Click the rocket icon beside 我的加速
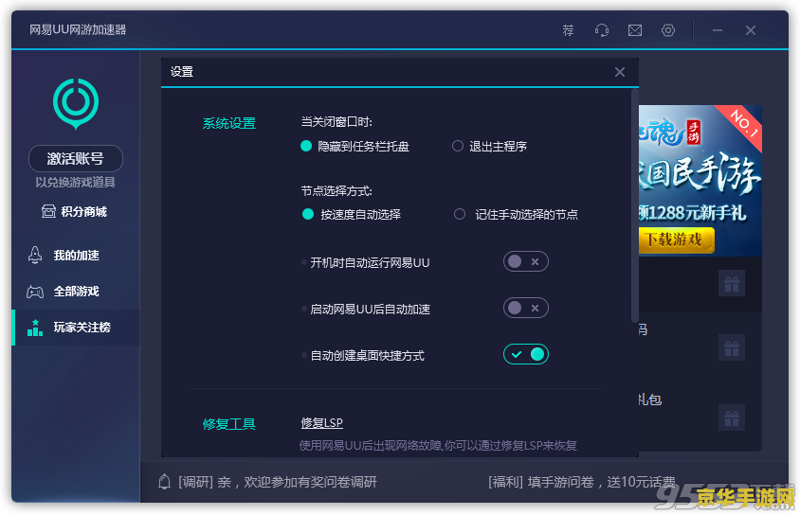Viewport: 800px width, 515px height. pyautogui.click(x=35, y=255)
